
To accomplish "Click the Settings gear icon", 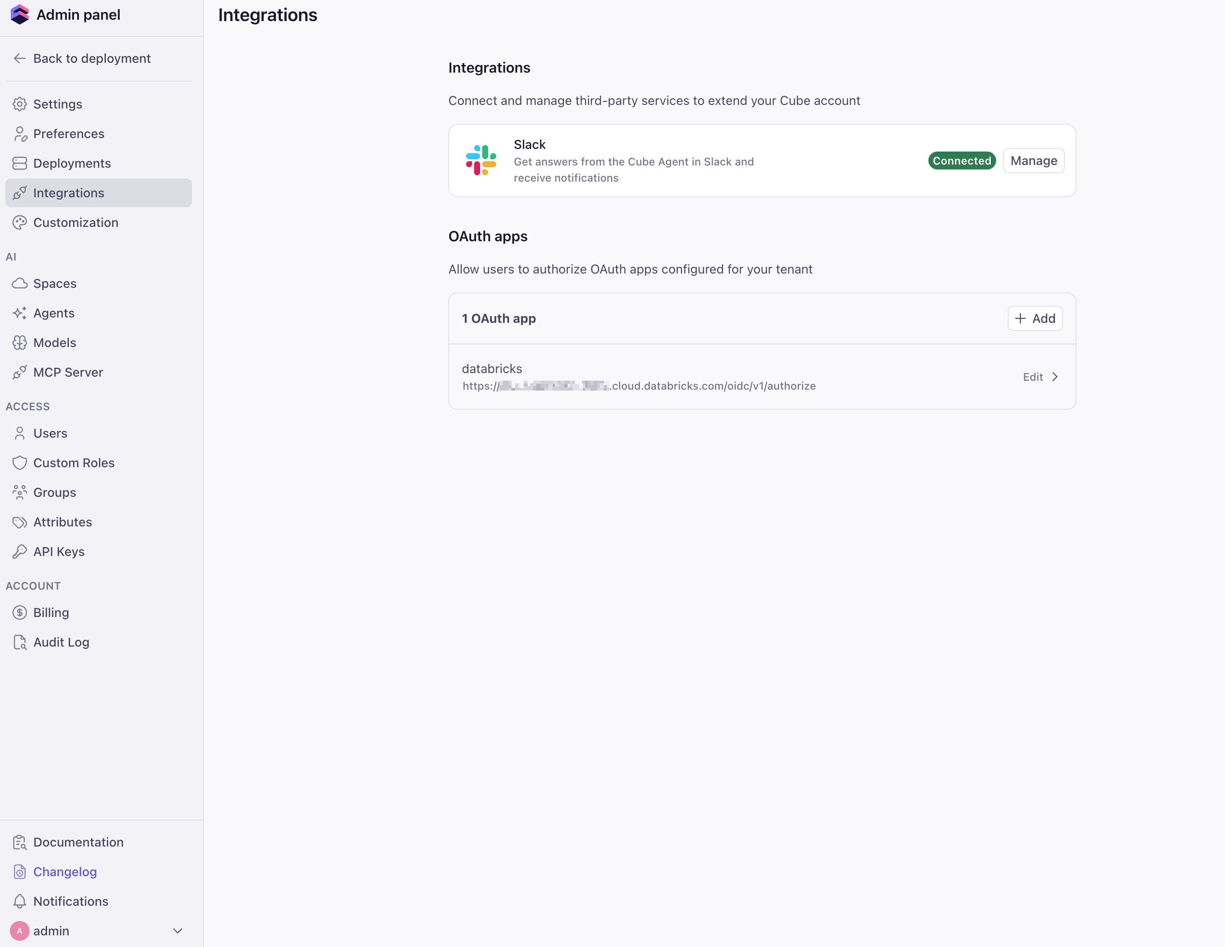I will (20, 104).
